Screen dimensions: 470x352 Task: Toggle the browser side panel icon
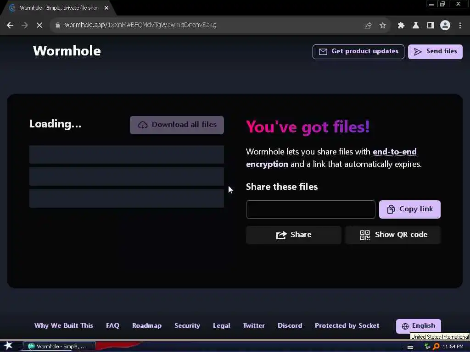click(431, 26)
